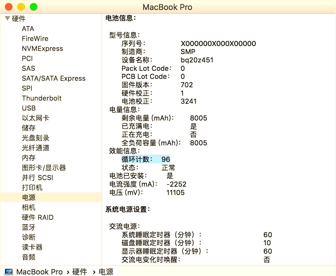This screenshot has height=276, width=336.
Task: Click the 硬件 category heading in sidebar
Action: 19,19
